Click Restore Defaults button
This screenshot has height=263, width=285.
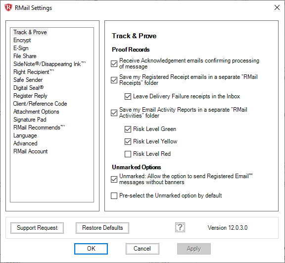[102, 228]
